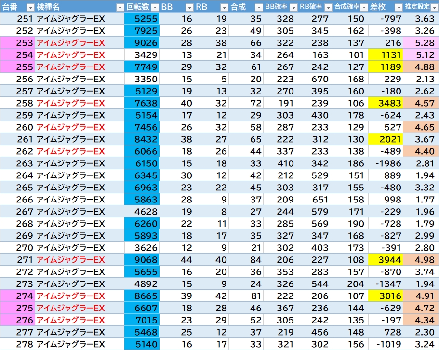Select 機種名 cell in row 267

pyautogui.click(x=80, y=212)
